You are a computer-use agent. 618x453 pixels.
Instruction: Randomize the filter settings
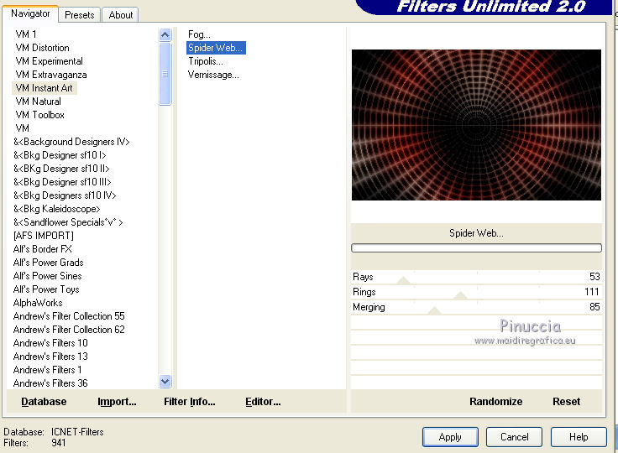495,401
